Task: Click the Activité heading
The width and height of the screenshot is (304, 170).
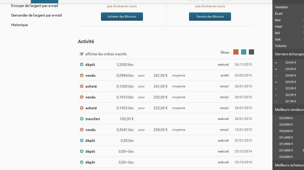Action: (x=86, y=41)
